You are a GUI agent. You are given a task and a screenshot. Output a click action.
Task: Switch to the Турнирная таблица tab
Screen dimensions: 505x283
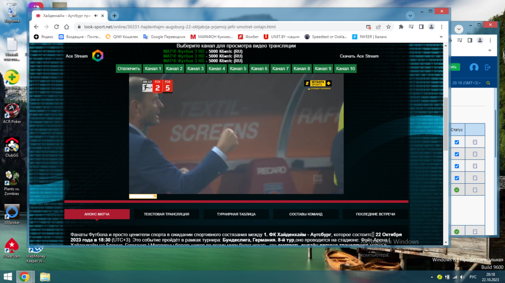point(236,214)
